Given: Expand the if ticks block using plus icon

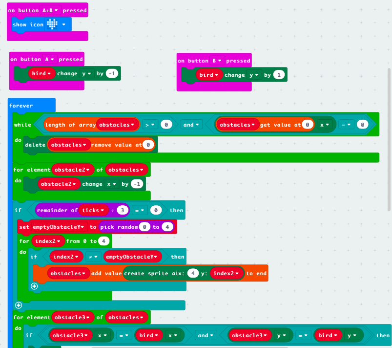Looking at the screenshot, I should pos(19,305).
